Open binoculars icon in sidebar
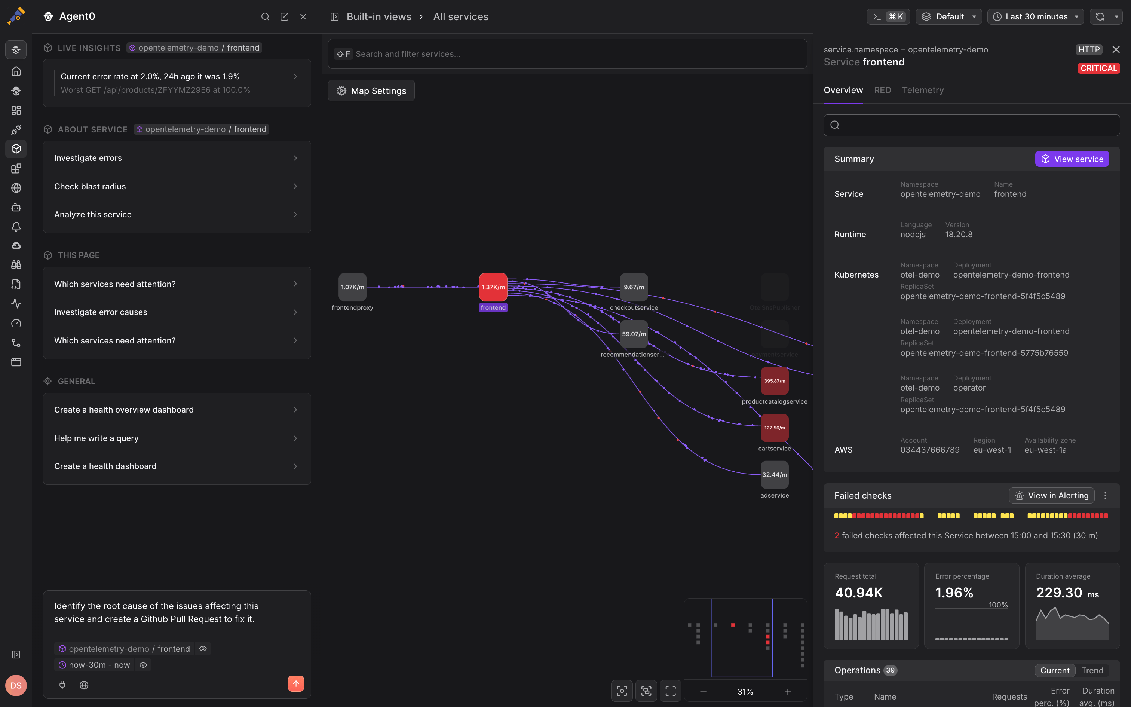 pos(16,265)
